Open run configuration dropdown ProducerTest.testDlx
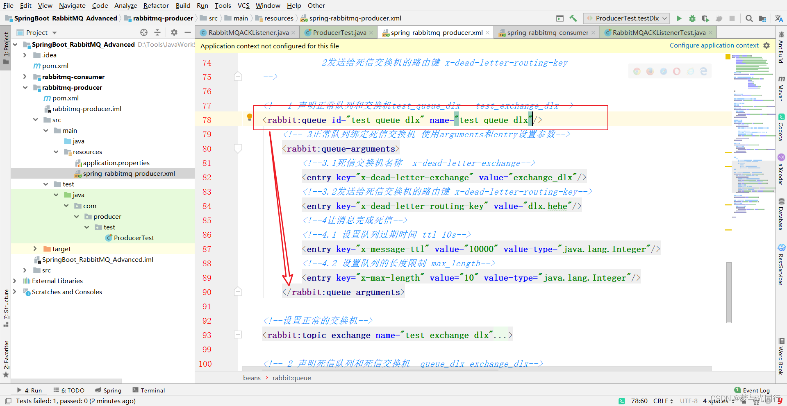 pyautogui.click(x=627, y=18)
